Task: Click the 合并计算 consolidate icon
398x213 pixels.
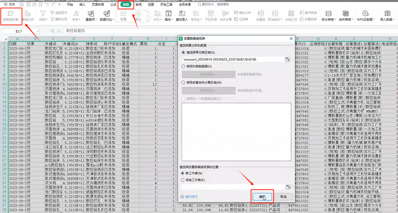Action: [x=225, y=14]
